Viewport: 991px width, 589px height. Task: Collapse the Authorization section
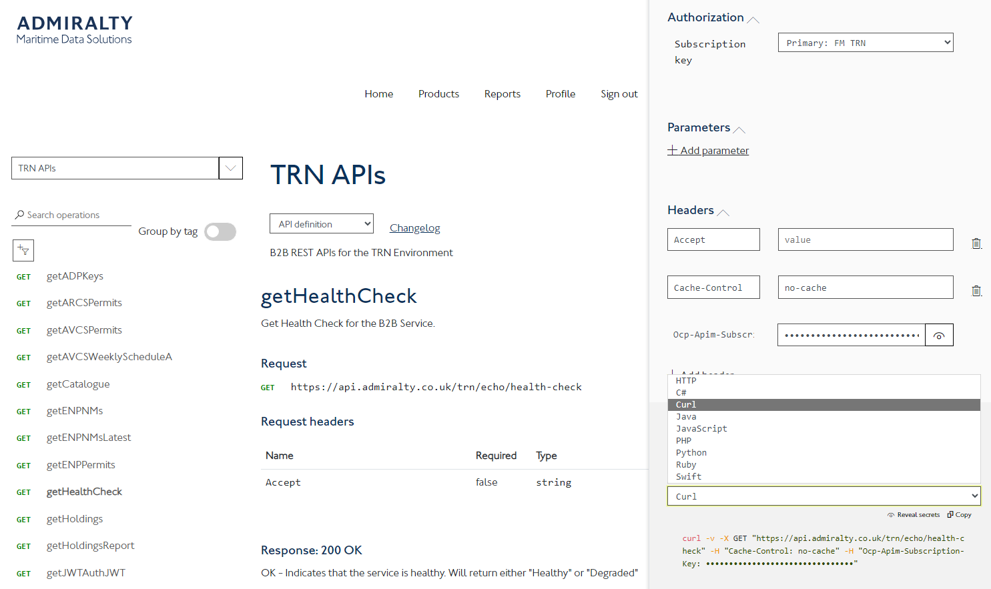click(x=753, y=19)
